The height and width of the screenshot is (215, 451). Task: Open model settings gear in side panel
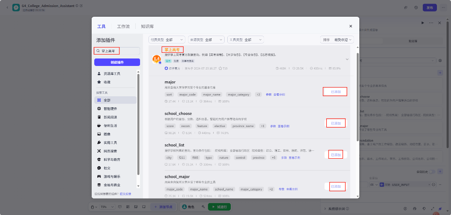click(440, 61)
